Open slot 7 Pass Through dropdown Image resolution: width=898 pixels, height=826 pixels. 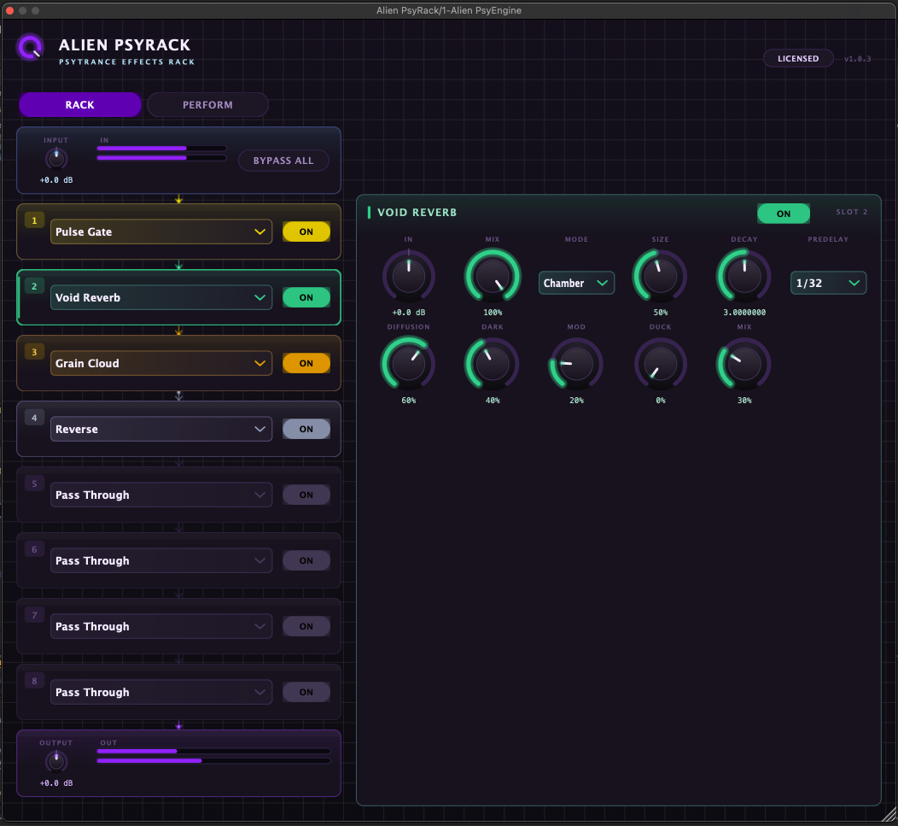[161, 626]
